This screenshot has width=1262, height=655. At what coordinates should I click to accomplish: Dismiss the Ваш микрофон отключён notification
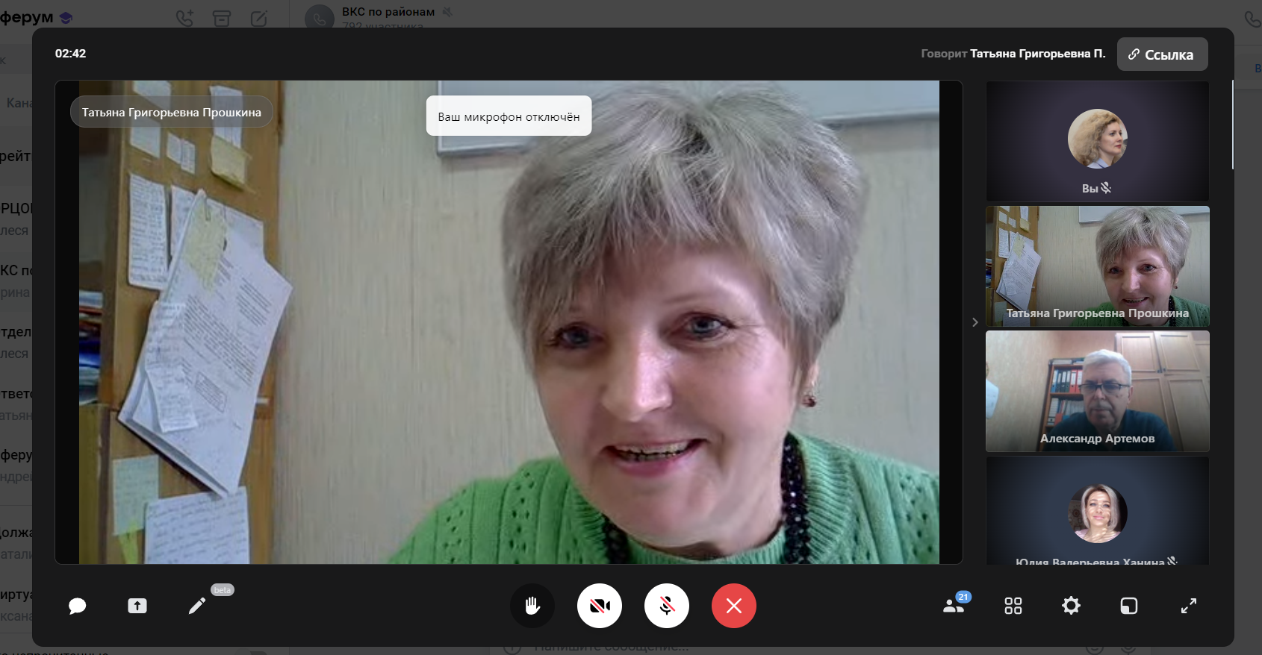[509, 116]
